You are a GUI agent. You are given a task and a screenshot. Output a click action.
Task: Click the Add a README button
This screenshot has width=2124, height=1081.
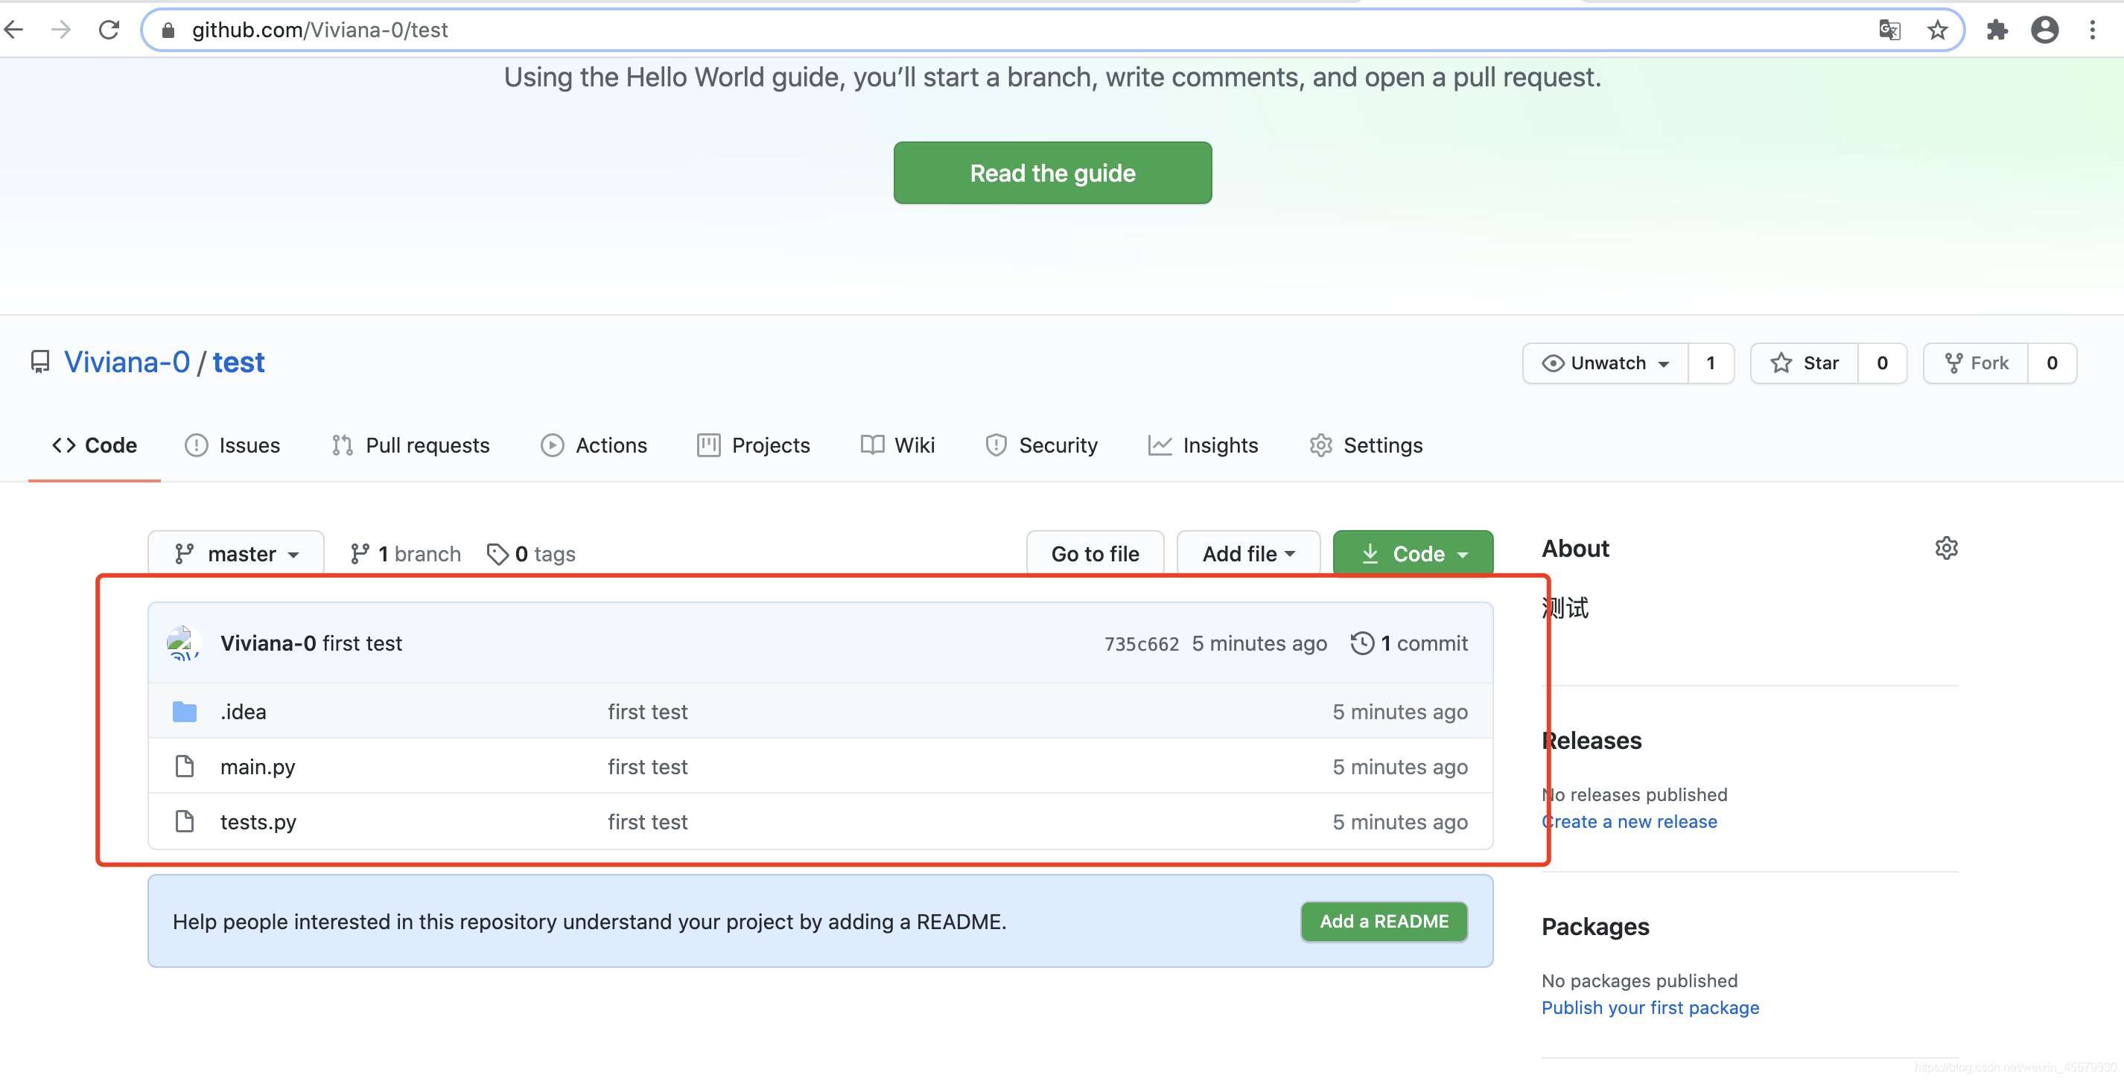[1384, 922]
